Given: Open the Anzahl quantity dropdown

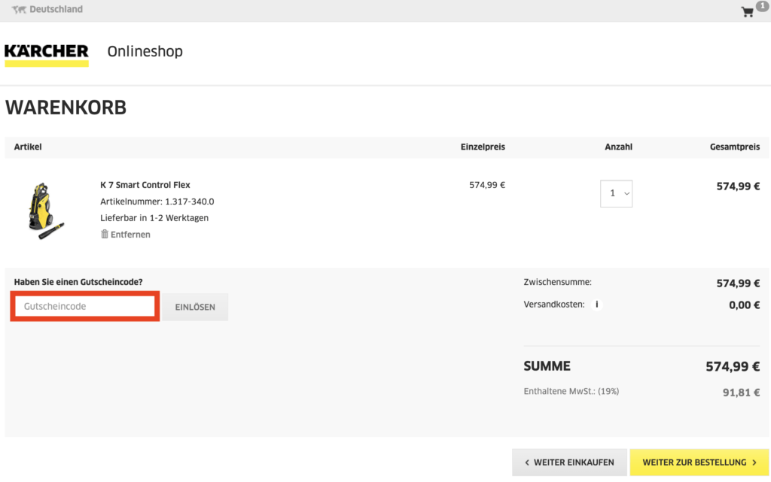Looking at the screenshot, I should pyautogui.click(x=616, y=193).
